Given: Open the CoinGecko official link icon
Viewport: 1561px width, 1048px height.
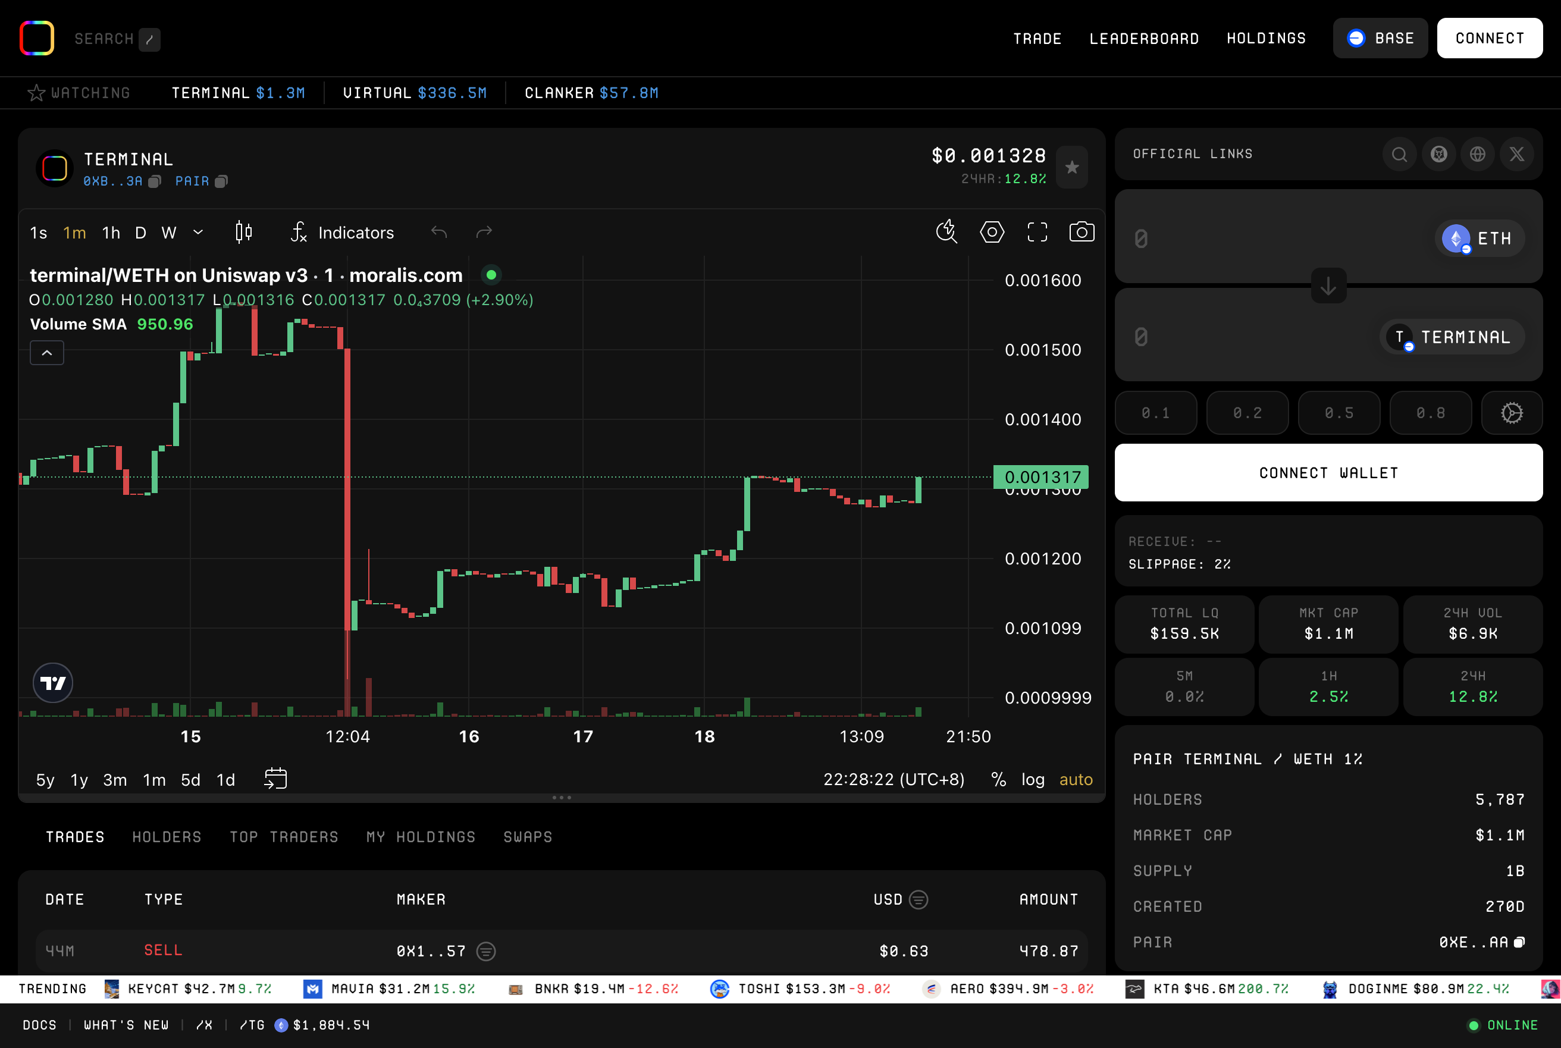Looking at the screenshot, I should point(1438,155).
